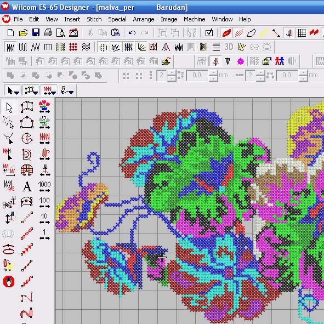Click the red and blue people icon

point(279,61)
